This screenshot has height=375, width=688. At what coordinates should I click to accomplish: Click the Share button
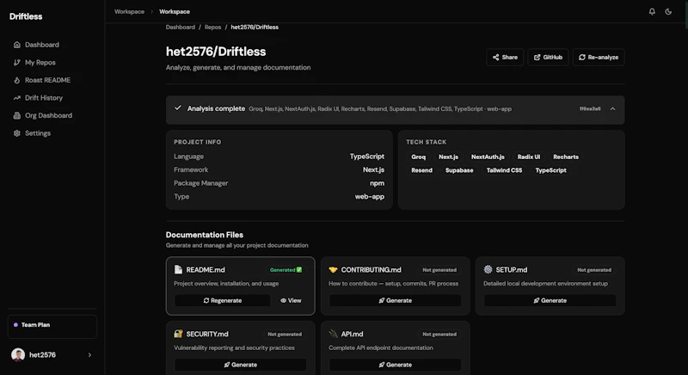pos(505,57)
